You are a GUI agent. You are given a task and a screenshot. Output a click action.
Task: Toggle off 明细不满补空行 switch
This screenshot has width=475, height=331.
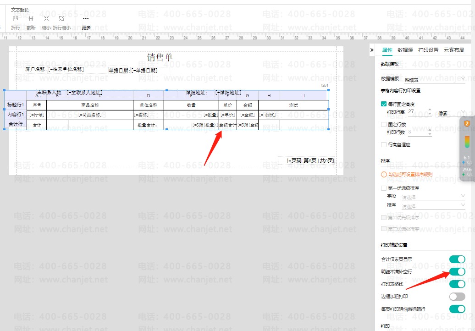pos(457,272)
